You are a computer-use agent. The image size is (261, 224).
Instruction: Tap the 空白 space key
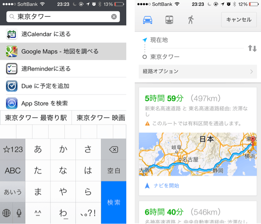point(114,171)
